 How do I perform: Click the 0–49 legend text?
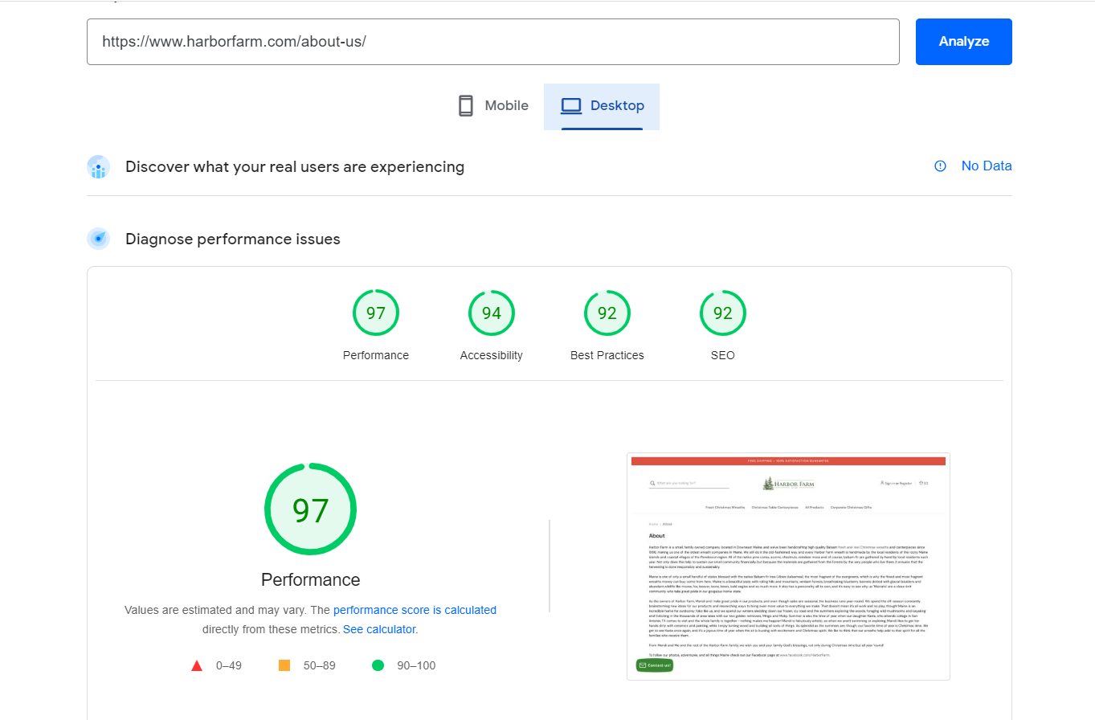(229, 665)
